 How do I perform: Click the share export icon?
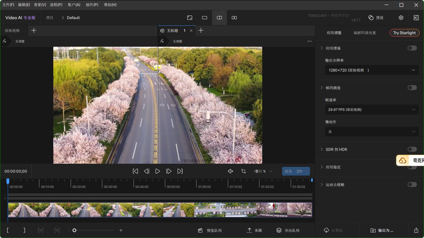(416, 230)
